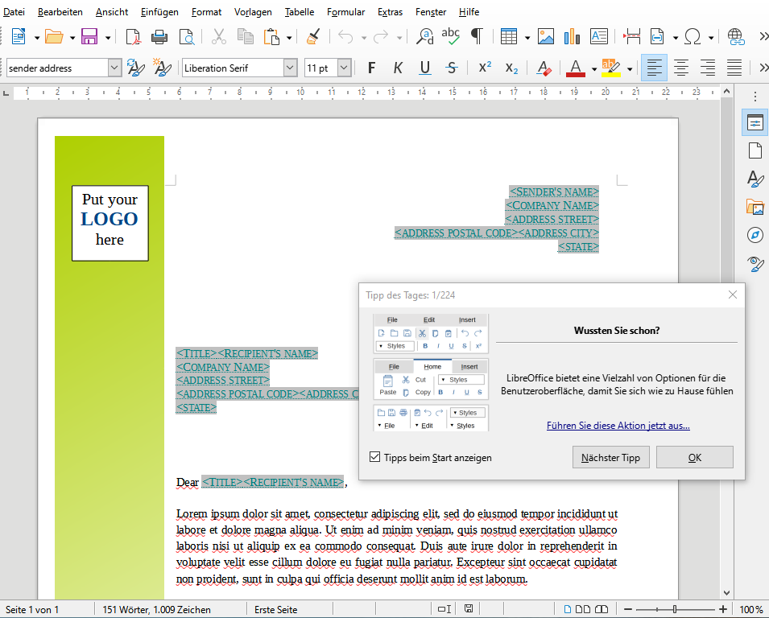Toggle strikethrough formatting
Image resolution: width=769 pixels, height=618 pixels.
click(x=452, y=68)
